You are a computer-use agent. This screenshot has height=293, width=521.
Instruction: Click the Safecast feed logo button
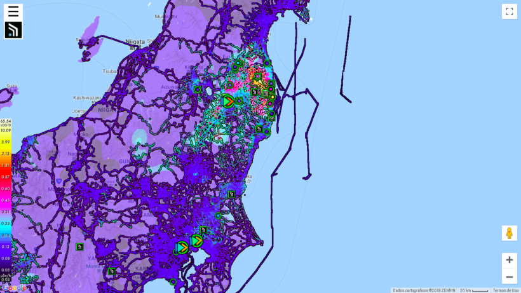point(13,30)
